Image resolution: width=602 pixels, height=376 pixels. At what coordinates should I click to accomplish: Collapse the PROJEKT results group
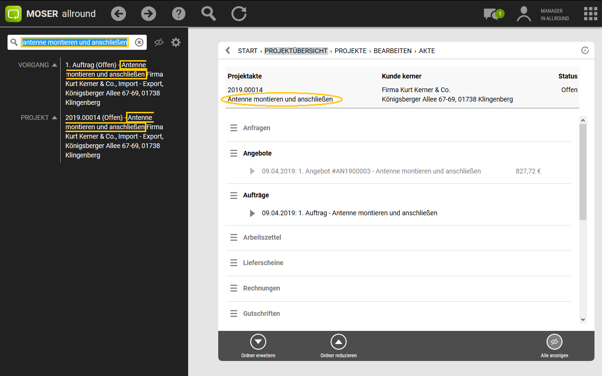[x=55, y=117]
